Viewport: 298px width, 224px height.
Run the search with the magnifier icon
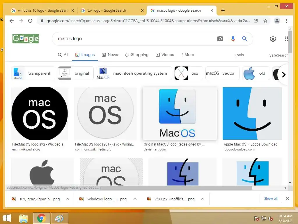[x=244, y=39]
